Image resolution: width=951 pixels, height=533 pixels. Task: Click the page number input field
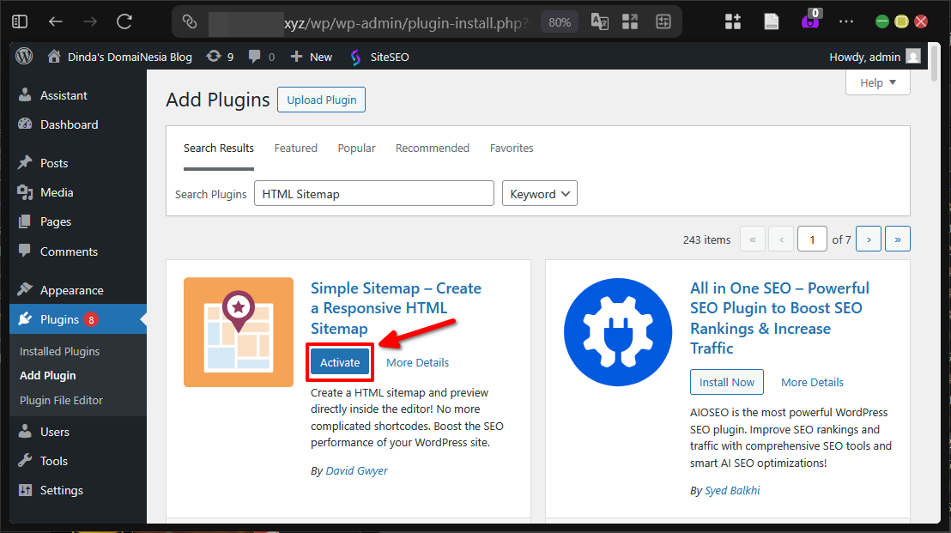(812, 239)
